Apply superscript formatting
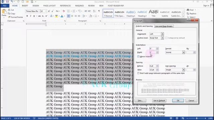Image resolution: width=214 pixels, height=120 pixels. click(x=46, y=16)
